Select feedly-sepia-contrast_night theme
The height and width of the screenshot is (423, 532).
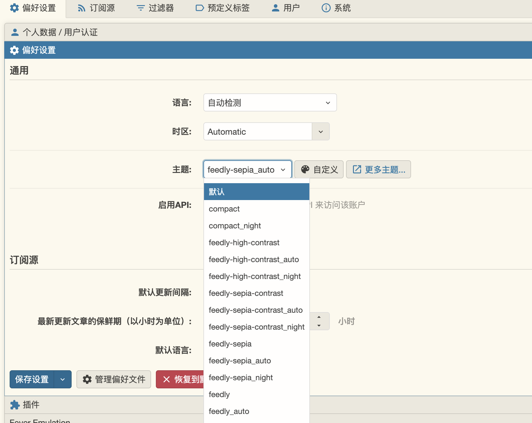257,327
